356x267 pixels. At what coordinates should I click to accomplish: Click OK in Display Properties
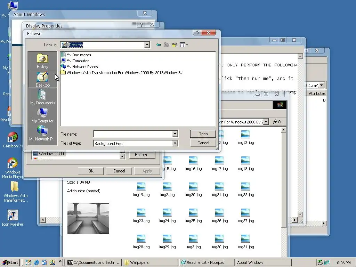(x=91, y=171)
